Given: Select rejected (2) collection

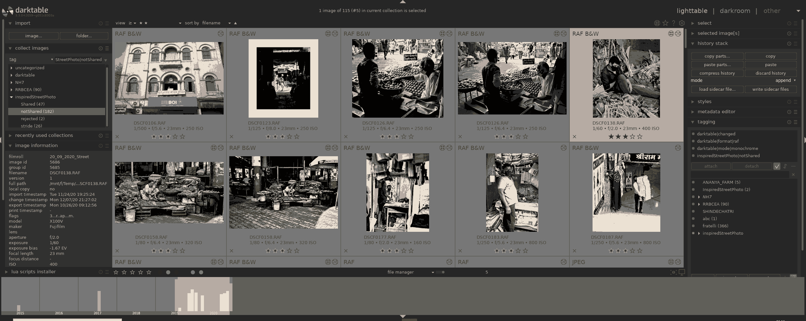Looking at the screenshot, I should click(33, 119).
